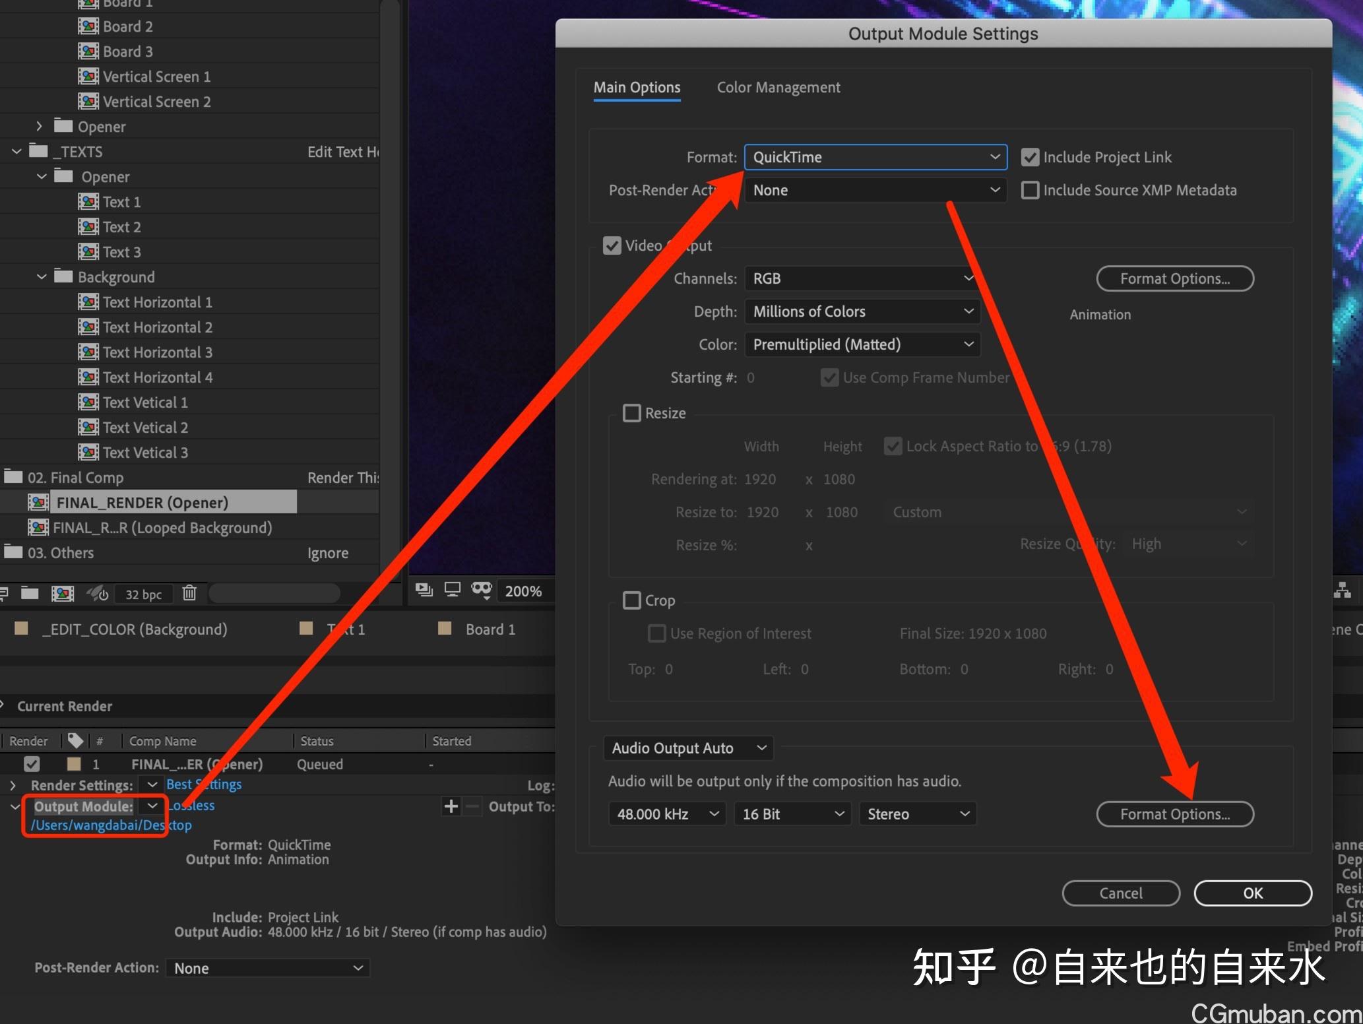Click the new folder icon in Project panel
This screenshot has height=1024, width=1363.
coord(30,593)
